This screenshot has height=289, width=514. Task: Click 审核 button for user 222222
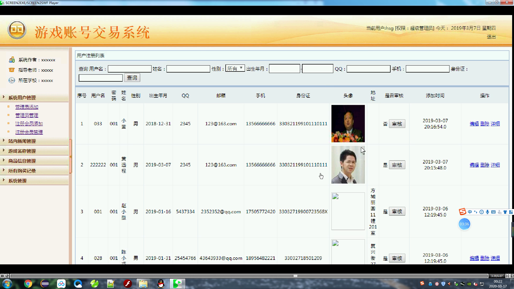point(397,165)
